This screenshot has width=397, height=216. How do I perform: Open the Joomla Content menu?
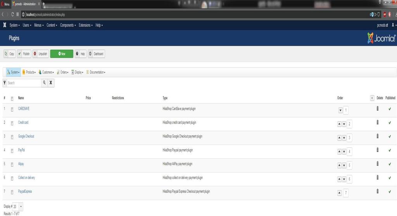pyautogui.click(x=52, y=25)
